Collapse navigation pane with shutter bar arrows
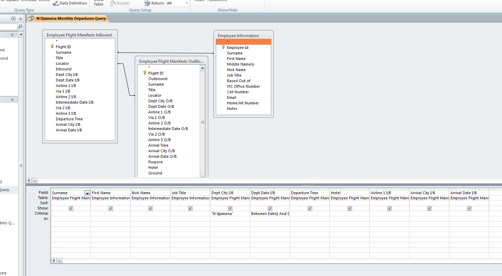Image resolution: width=502 pixels, height=276 pixels. (20, 19)
